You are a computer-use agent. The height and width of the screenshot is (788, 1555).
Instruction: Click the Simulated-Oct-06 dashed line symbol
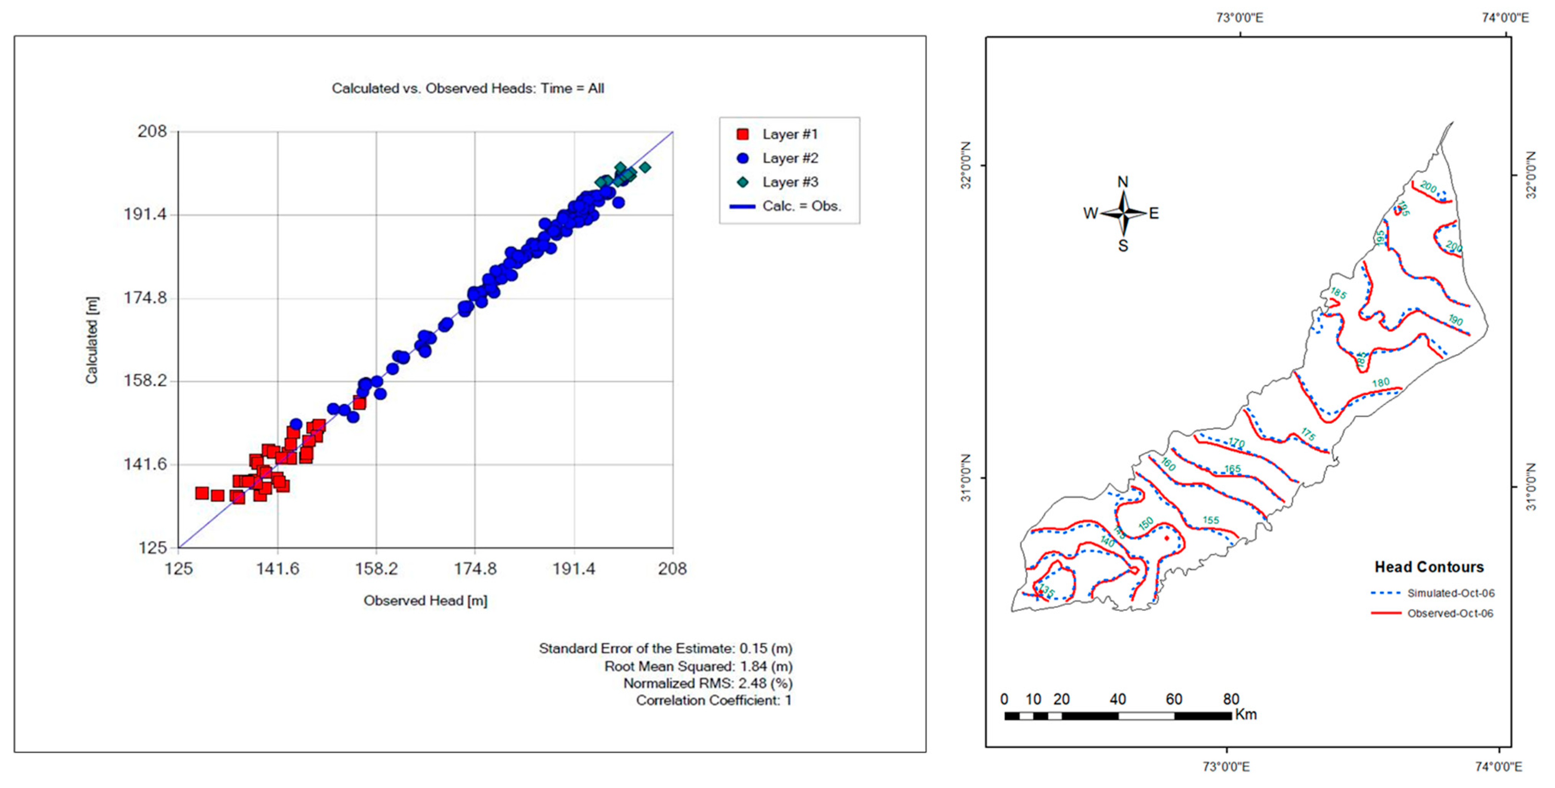tap(1385, 593)
